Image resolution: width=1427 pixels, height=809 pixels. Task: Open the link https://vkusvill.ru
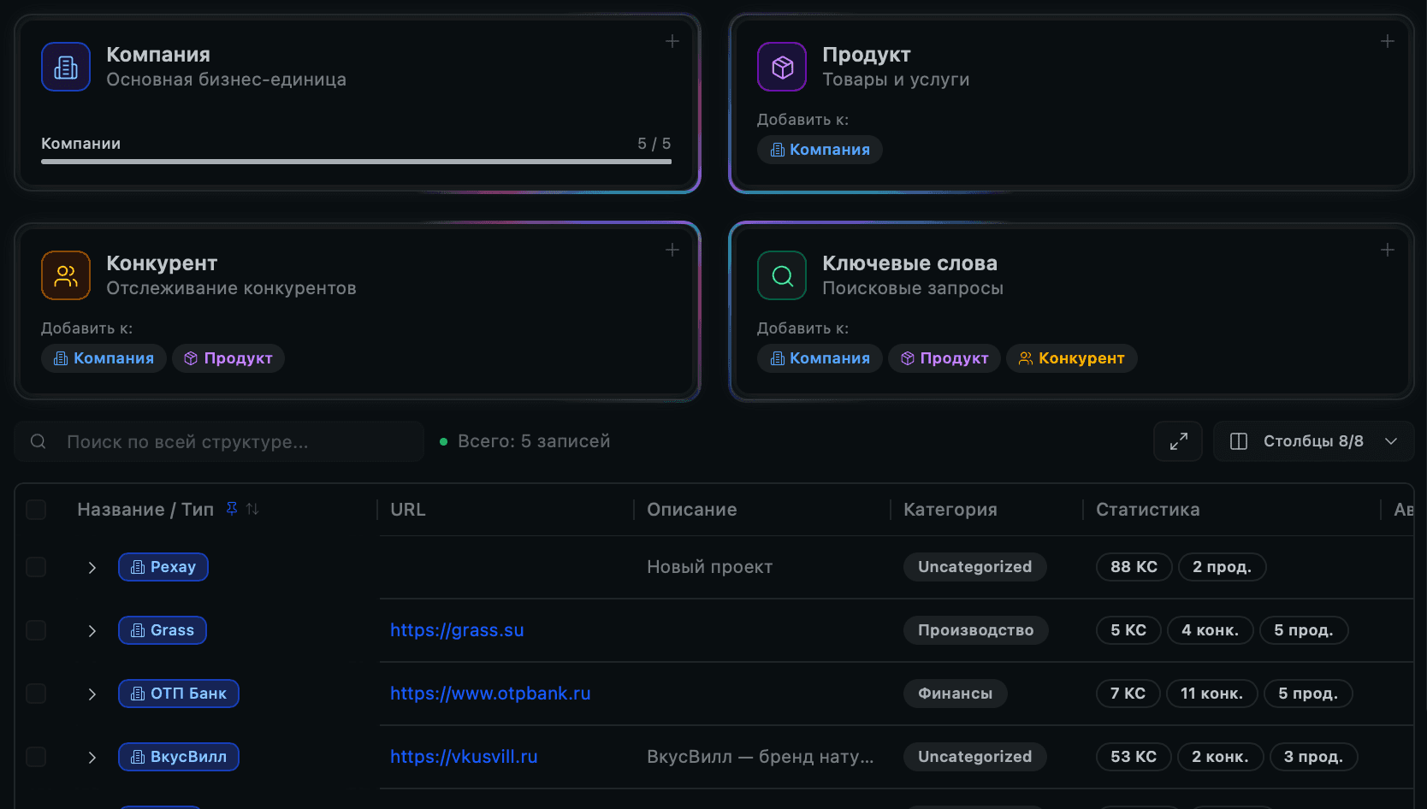(x=464, y=757)
